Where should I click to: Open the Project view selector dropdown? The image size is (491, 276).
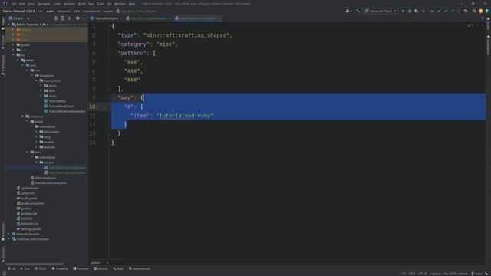point(19,18)
